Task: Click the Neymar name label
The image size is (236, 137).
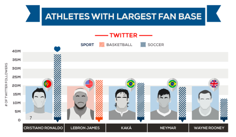Action: [x=168, y=128]
